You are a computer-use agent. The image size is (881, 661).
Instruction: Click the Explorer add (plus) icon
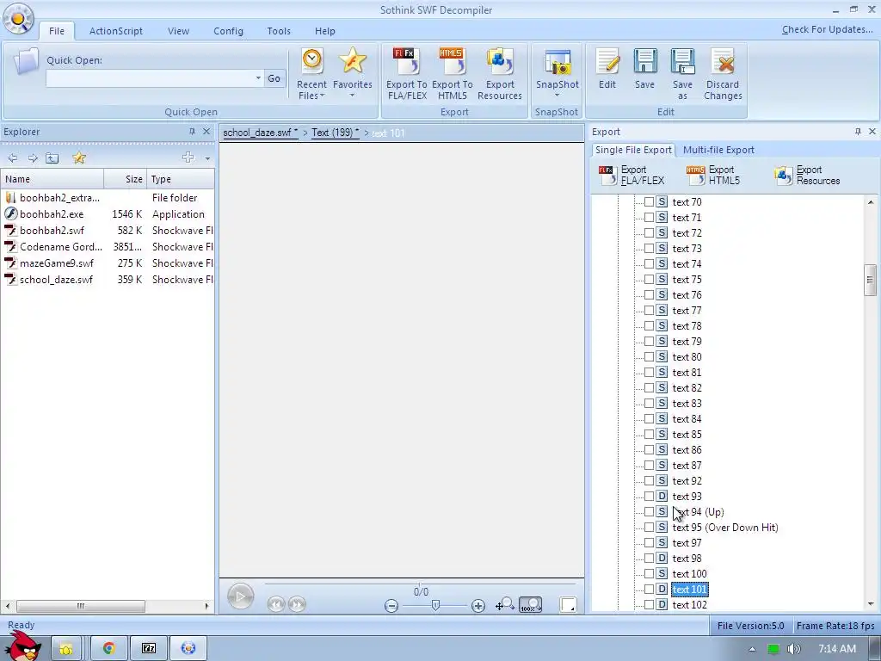188,158
